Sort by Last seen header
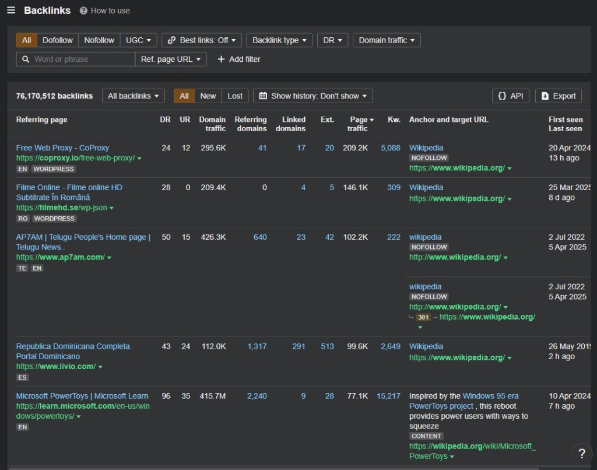The height and width of the screenshot is (470, 597). [565, 129]
